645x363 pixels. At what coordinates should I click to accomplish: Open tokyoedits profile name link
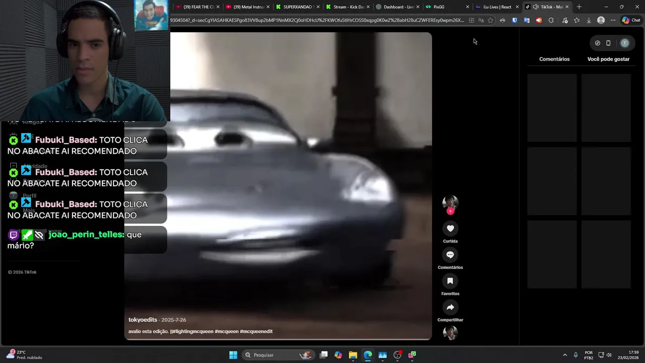pos(143,320)
